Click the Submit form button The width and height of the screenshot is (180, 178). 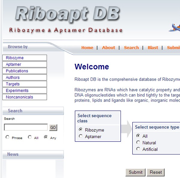click(x=136, y=172)
